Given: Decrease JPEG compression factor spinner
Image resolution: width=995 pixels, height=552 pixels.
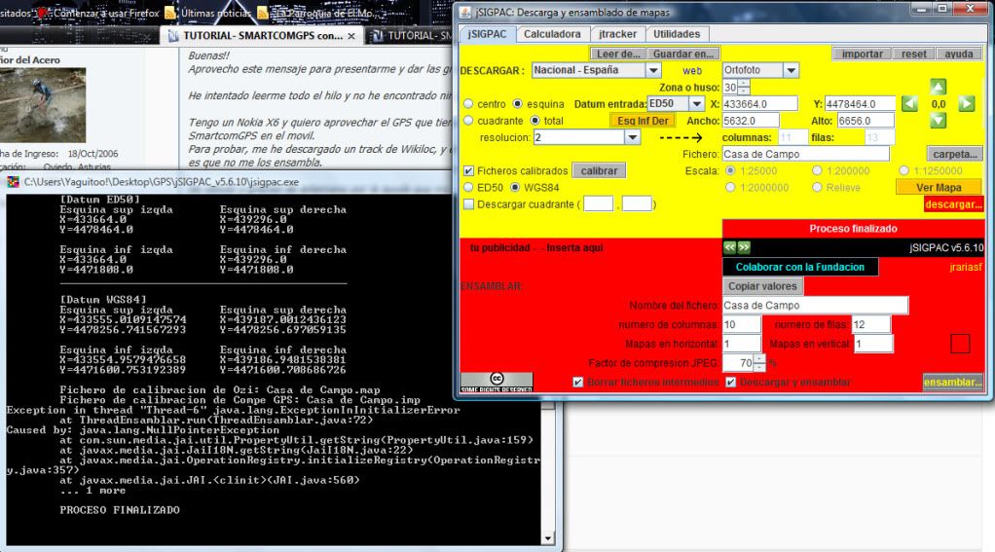Looking at the screenshot, I should [x=759, y=367].
